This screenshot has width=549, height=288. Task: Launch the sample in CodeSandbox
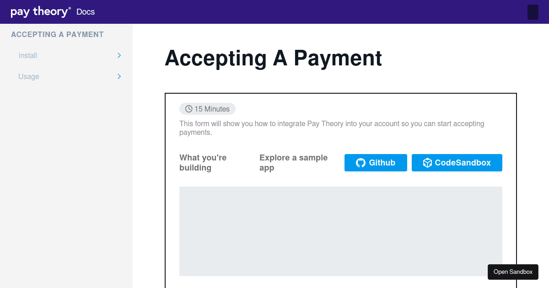click(x=457, y=163)
